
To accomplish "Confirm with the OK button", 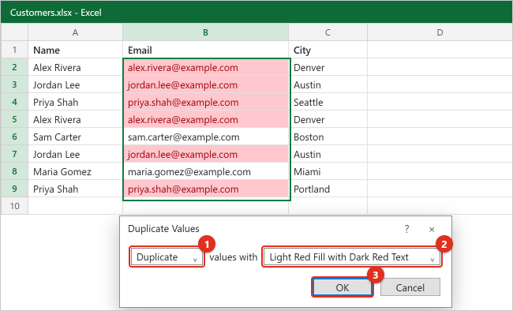I will [343, 287].
